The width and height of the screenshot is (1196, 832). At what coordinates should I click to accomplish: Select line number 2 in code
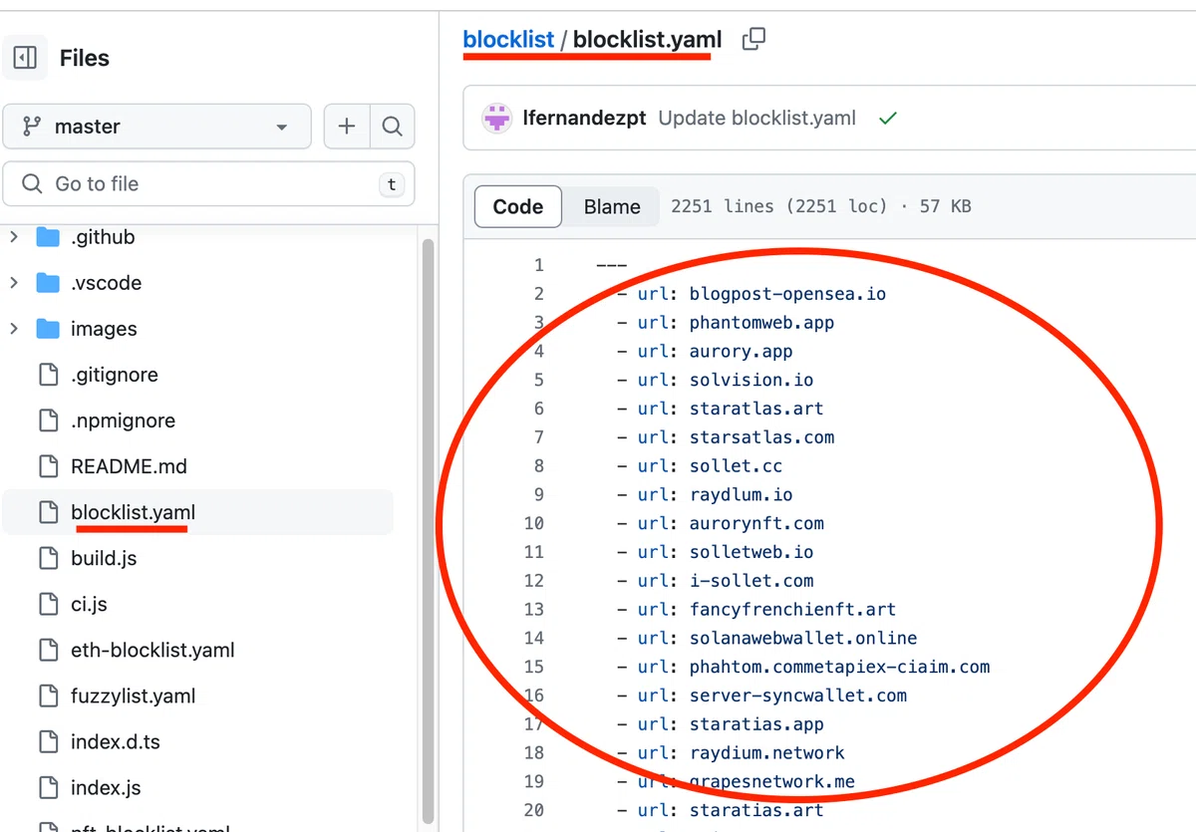pyautogui.click(x=539, y=294)
